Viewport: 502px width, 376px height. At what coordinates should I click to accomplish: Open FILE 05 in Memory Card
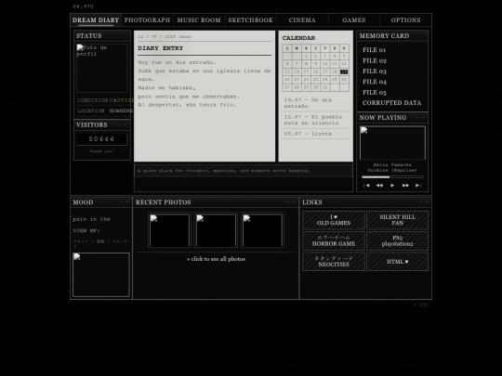pyautogui.click(x=375, y=93)
